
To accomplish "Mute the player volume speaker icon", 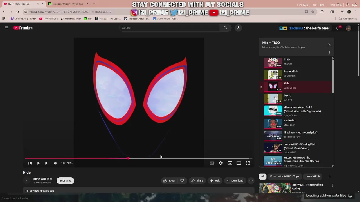I will pyautogui.click(x=55, y=163).
